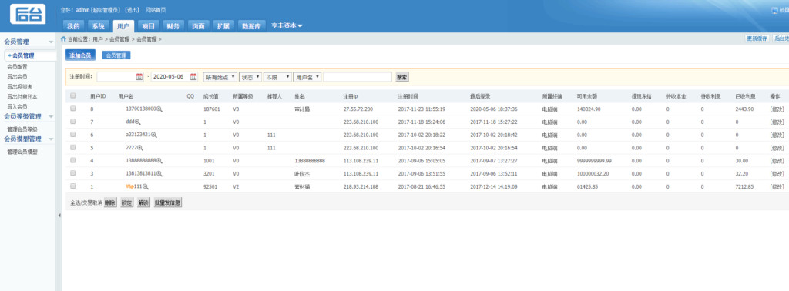Click the 批量发信息 button
The image size is (789, 291).
[167, 203]
